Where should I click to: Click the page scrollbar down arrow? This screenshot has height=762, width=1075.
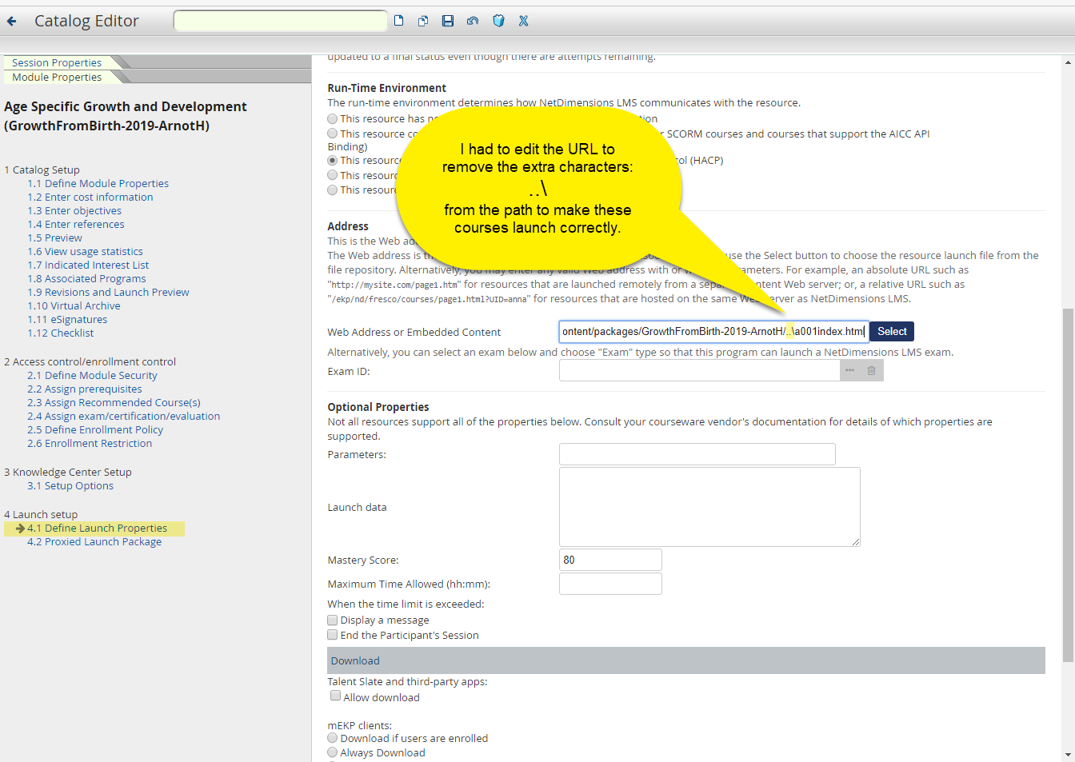tap(1068, 755)
